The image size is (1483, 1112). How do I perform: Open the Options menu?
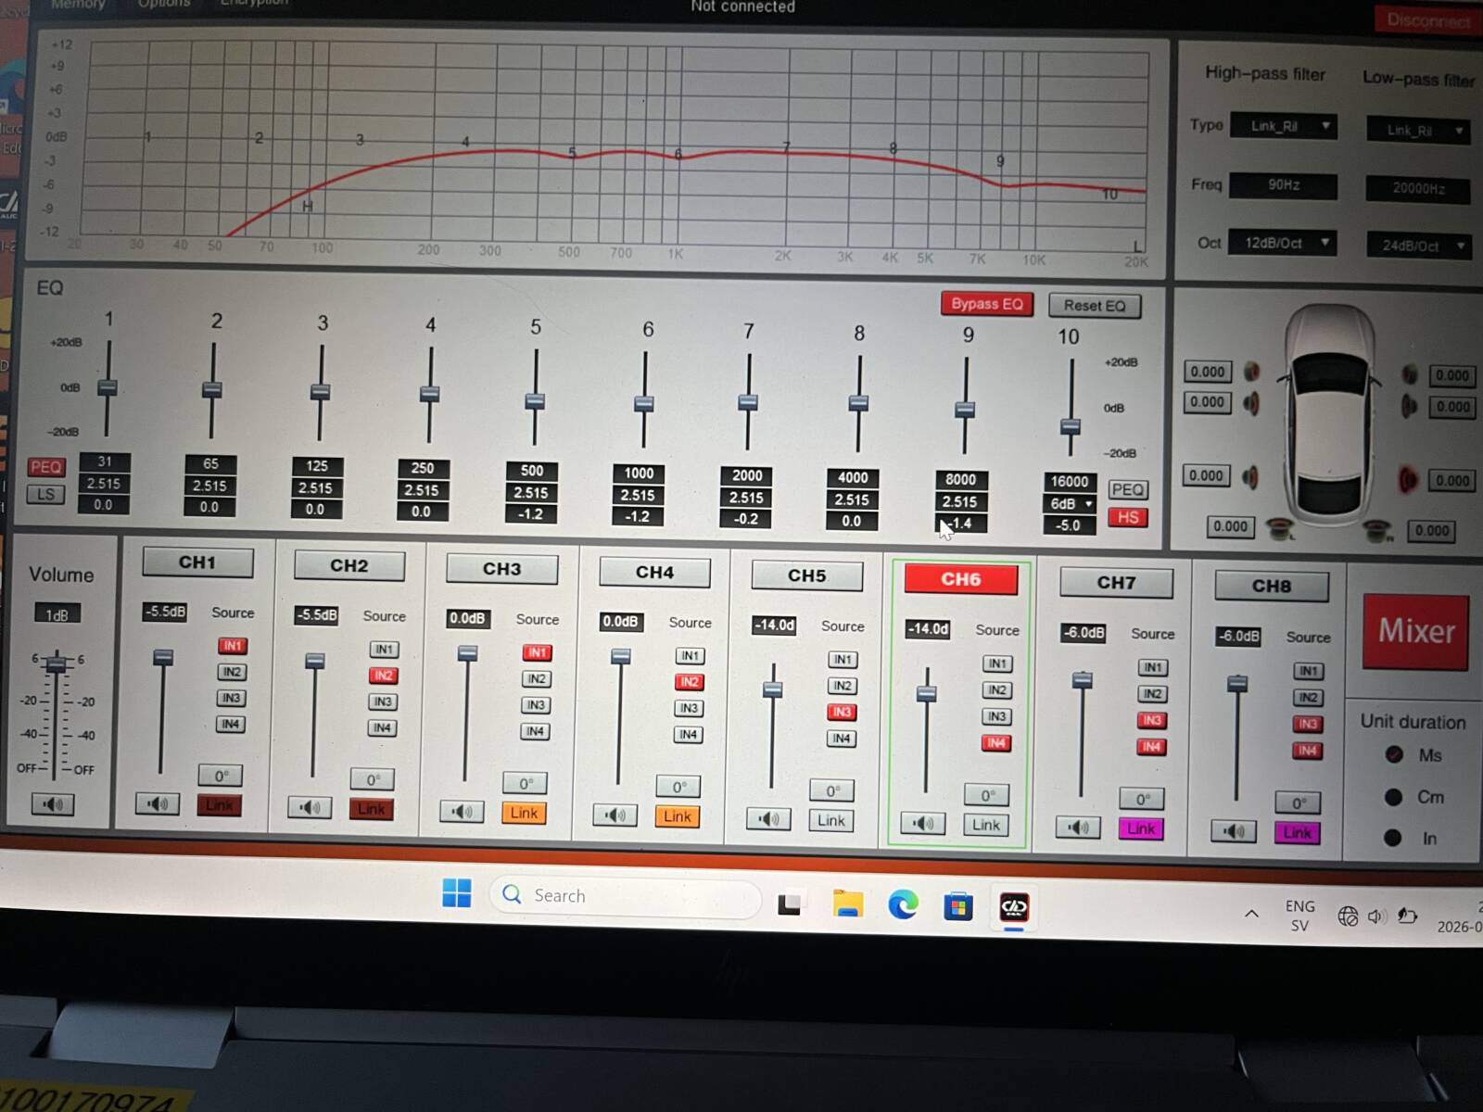pos(164,4)
